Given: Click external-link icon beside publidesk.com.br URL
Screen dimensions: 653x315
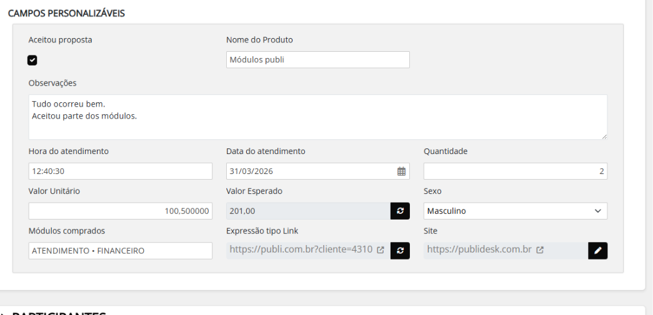Looking at the screenshot, I should tap(540, 250).
